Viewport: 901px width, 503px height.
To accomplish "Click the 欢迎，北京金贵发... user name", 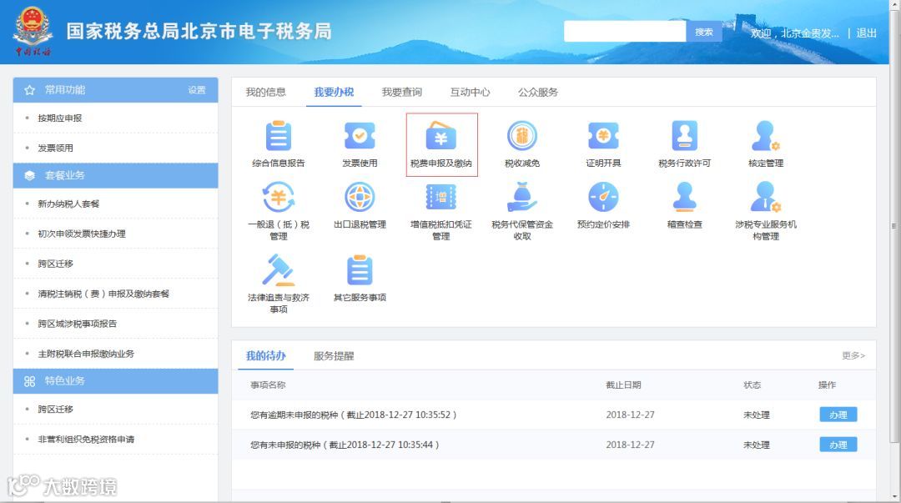I will click(795, 33).
